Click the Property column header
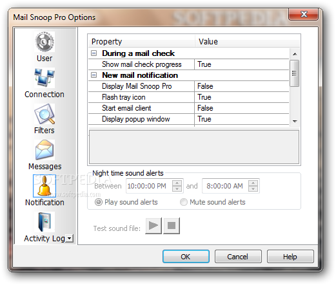 141,41
